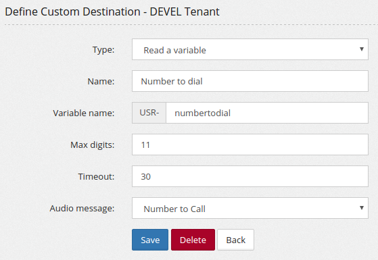Click the arrow of the Audio message select

tap(361, 208)
